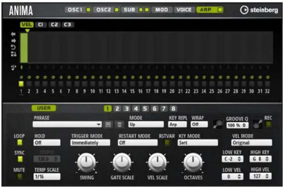Viewport: 283px width, 187px height.
Task: Shift phrase right with the right arrow icon
Action: click(14, 41)
